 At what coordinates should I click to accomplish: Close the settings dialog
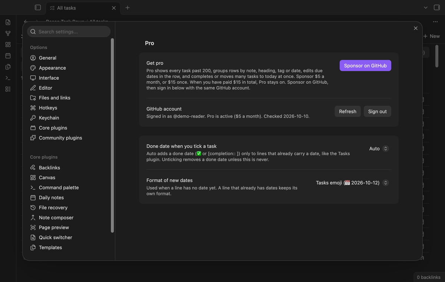(x=415, y=28)
